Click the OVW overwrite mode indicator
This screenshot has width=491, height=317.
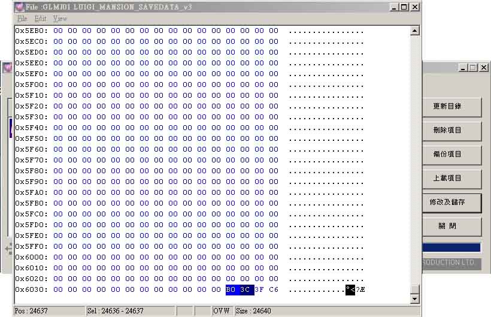(222, 311)
